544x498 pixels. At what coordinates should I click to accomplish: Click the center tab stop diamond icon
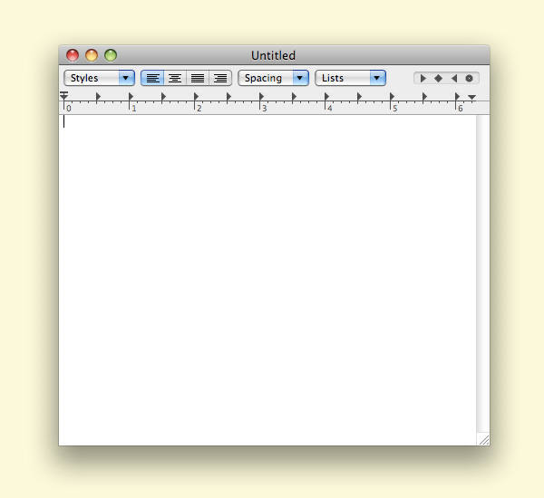[x=438, y=78]
